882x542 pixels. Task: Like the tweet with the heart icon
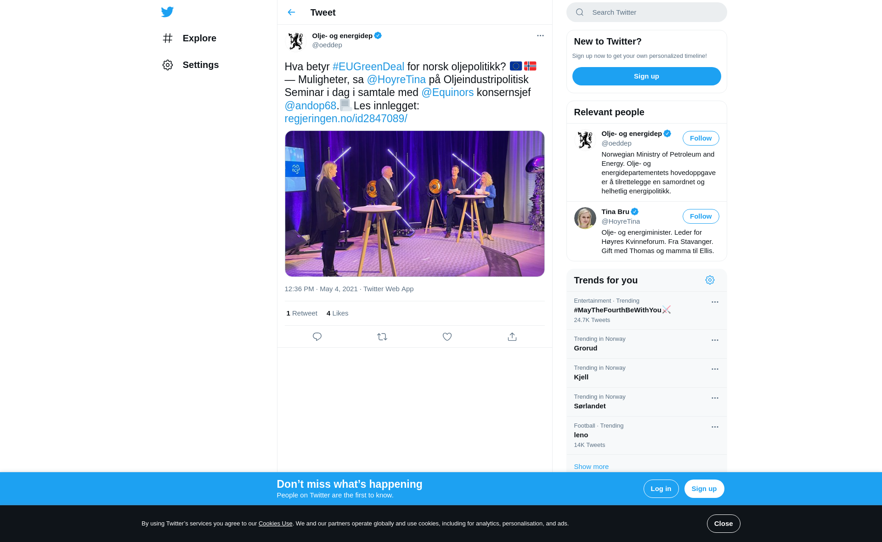pyautogui.click(x=447, y=337)
